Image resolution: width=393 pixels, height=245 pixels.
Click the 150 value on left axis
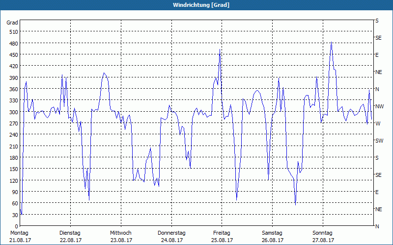click(x=14, y=169)
